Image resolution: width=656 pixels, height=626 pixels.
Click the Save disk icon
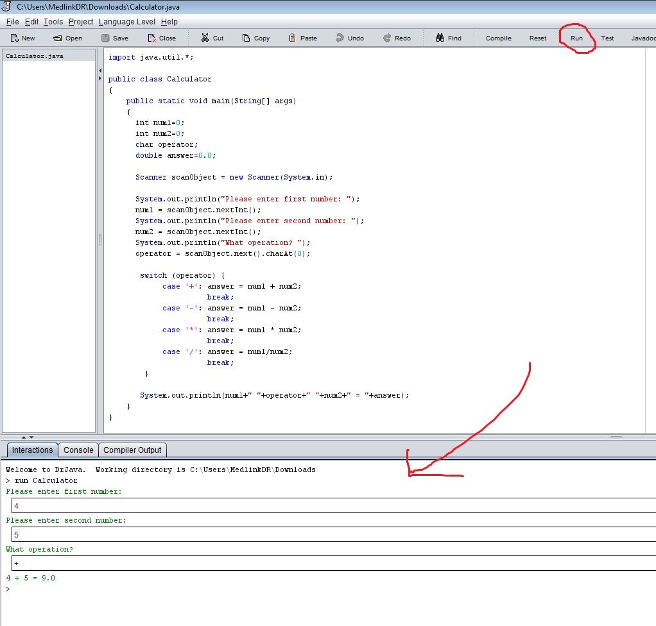[105, 38]
